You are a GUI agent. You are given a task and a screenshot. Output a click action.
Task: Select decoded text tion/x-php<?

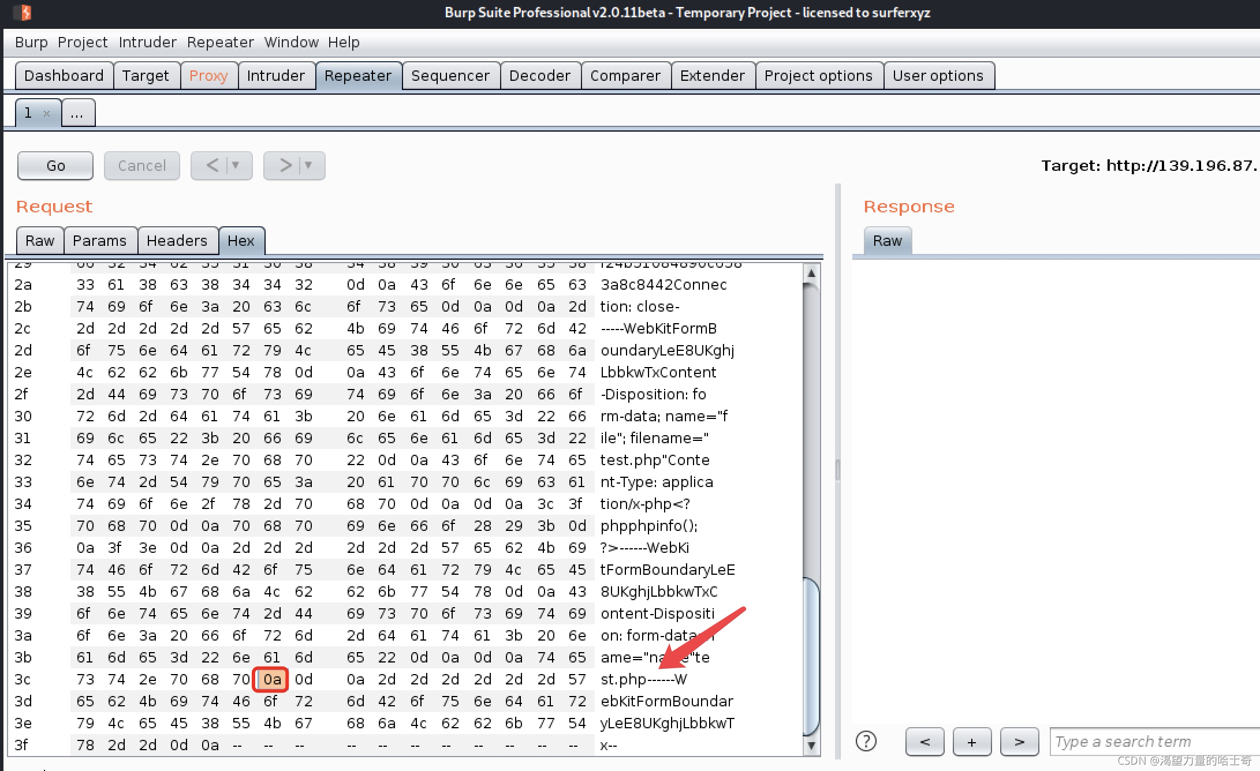[645, 504]
